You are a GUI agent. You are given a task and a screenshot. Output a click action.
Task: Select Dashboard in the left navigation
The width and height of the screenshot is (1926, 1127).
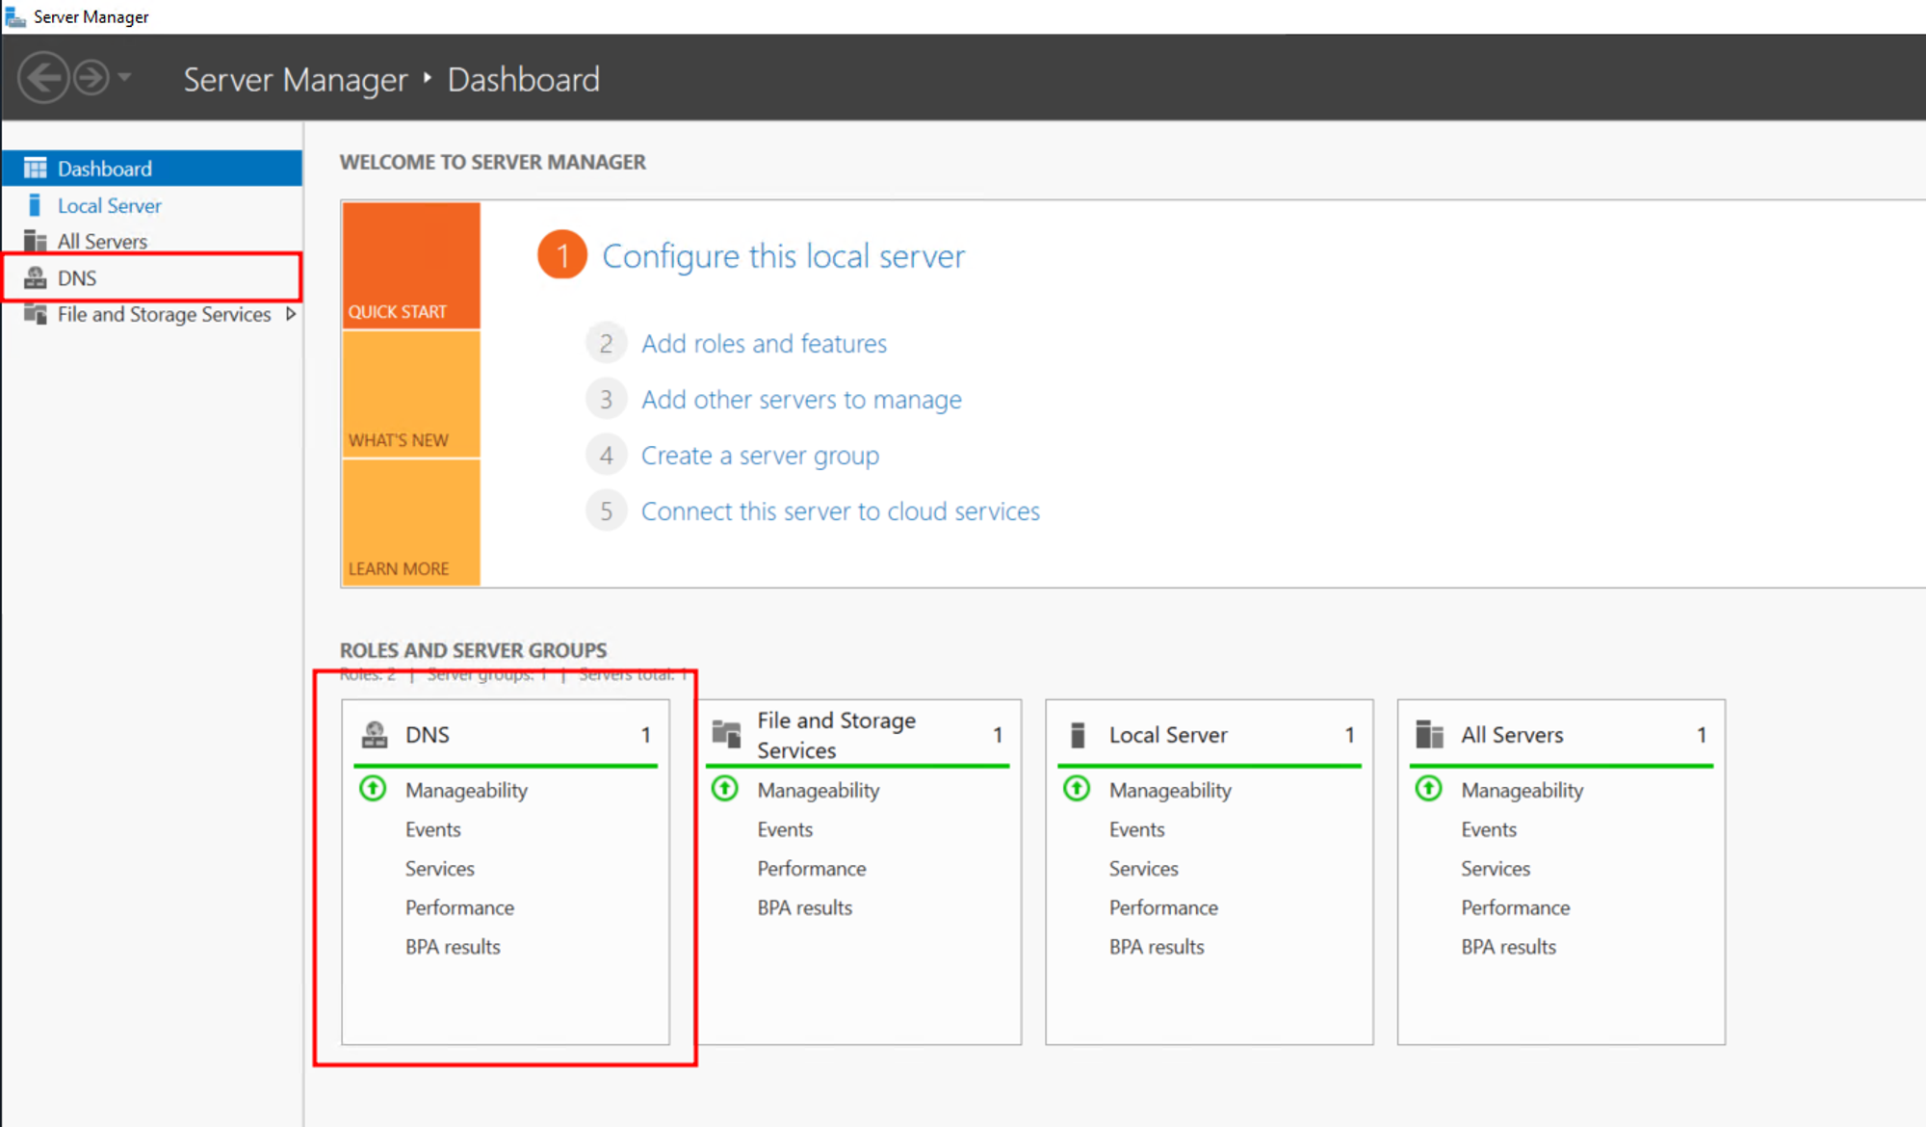coord(104,169)
